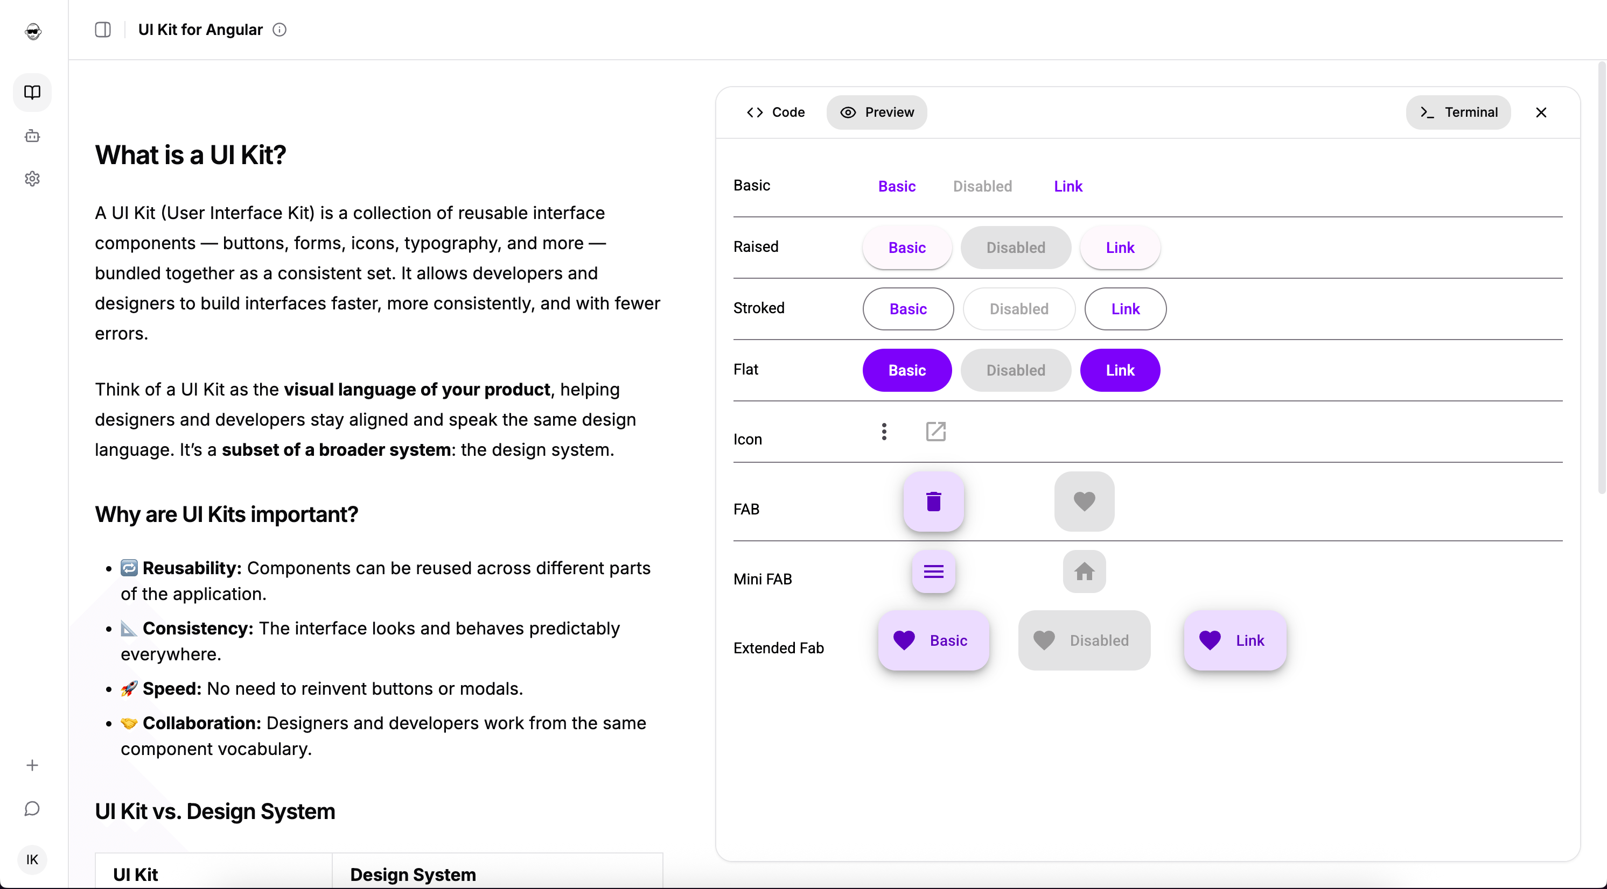
Task: Click the Link text button in Basic row
Action: (1068, 186)
